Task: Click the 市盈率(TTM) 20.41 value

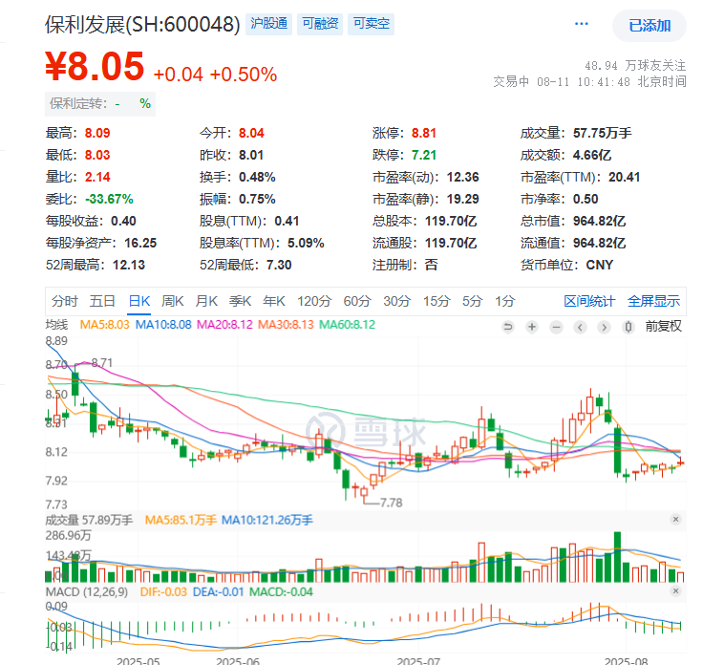Action: (624, 177)
